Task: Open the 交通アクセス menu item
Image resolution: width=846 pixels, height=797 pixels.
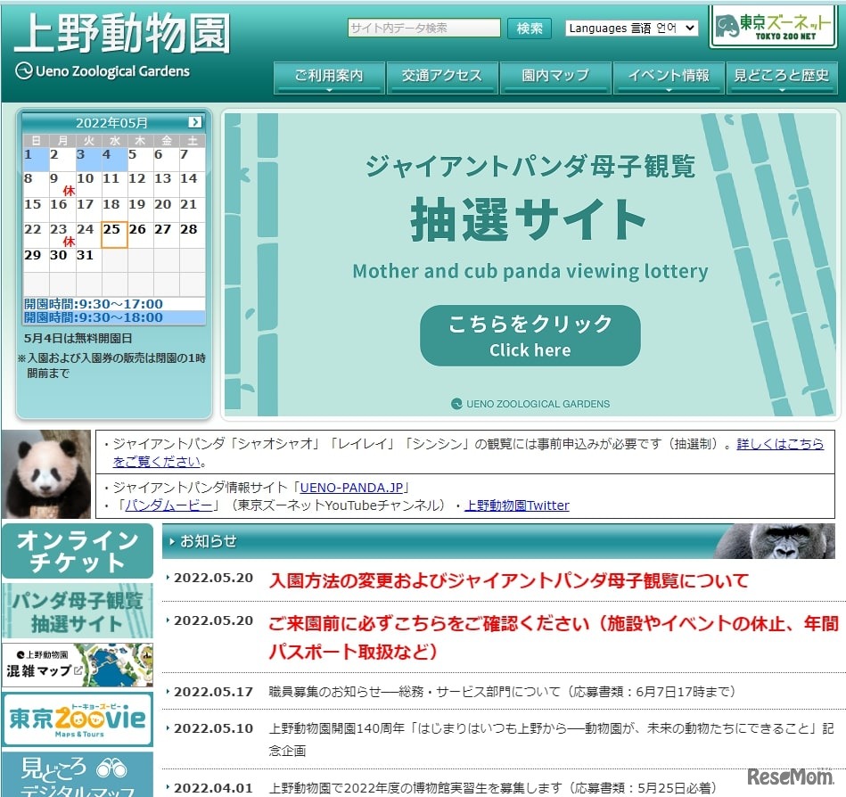Action: [441, 77]
